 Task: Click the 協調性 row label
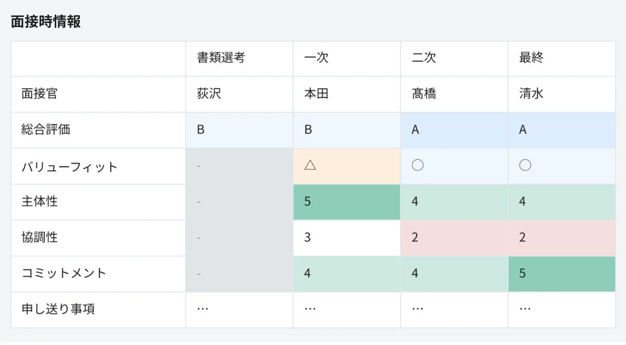pyautogui.click(x=37, y=237)
